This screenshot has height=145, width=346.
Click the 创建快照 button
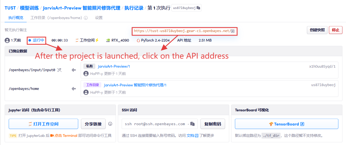[317, 30]
